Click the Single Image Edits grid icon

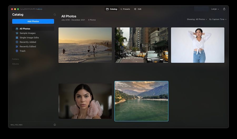pos(17,38)
